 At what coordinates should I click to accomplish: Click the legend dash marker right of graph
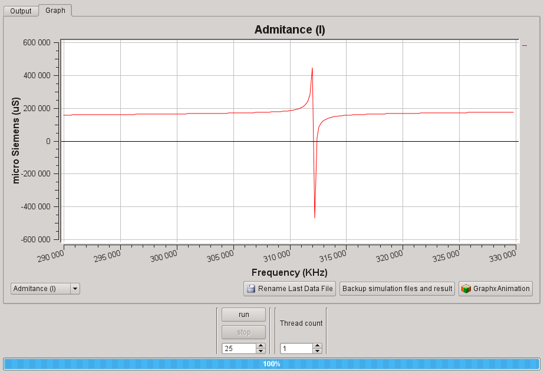coord(525,44)
